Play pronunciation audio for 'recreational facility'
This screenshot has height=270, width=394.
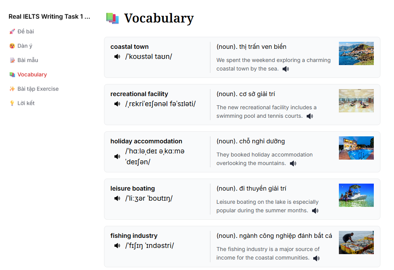tap(117, 104)
